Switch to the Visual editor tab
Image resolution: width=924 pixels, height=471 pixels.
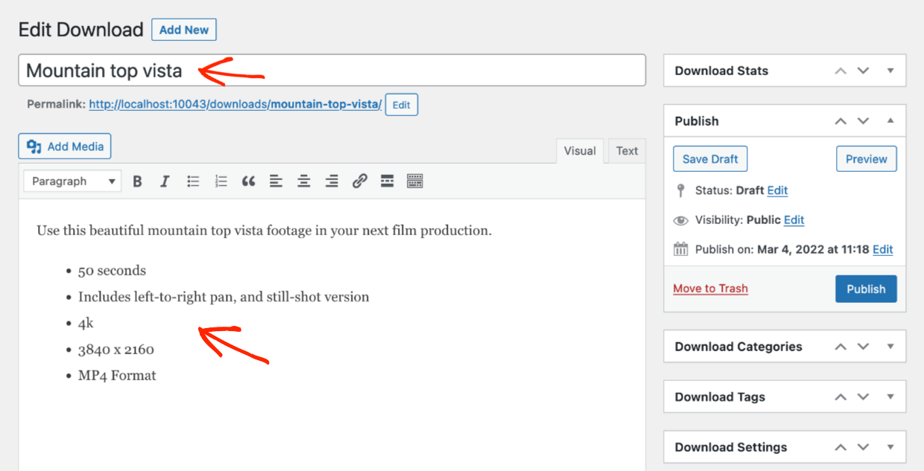coord(580,150)
